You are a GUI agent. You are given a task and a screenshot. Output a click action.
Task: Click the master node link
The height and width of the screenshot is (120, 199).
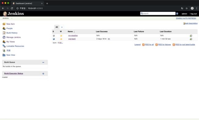click(x=5, y=77)
